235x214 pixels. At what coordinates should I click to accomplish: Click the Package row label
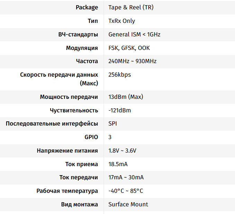pos(87,7)
